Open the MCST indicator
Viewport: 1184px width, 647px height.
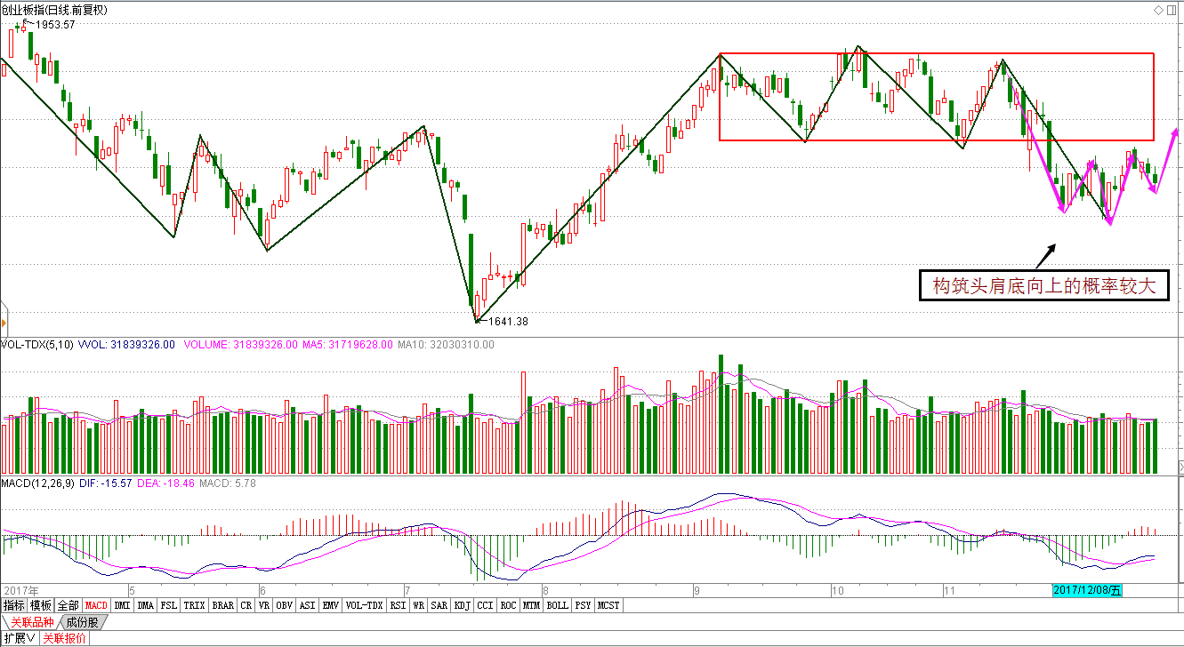pos(609,605)
